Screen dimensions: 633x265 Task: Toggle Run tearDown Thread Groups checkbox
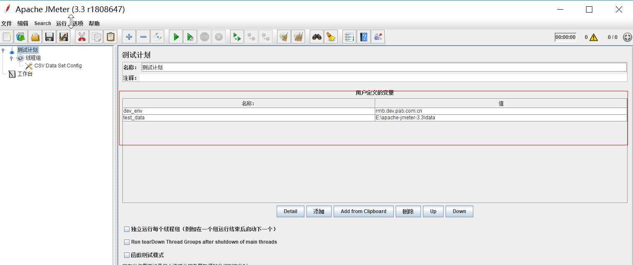pos(127,242)
